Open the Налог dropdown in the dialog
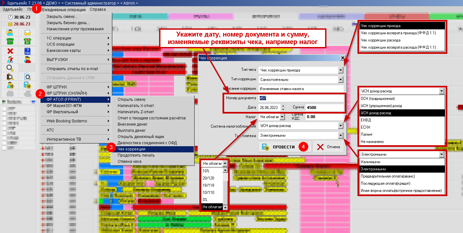Viewport: 463px width, 233px height. 282,116
